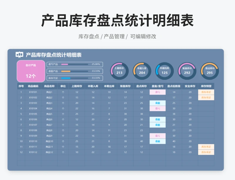Click 库存不足 warning in row X10112
This screenshot has width=235, height=180.
point(206,152)
